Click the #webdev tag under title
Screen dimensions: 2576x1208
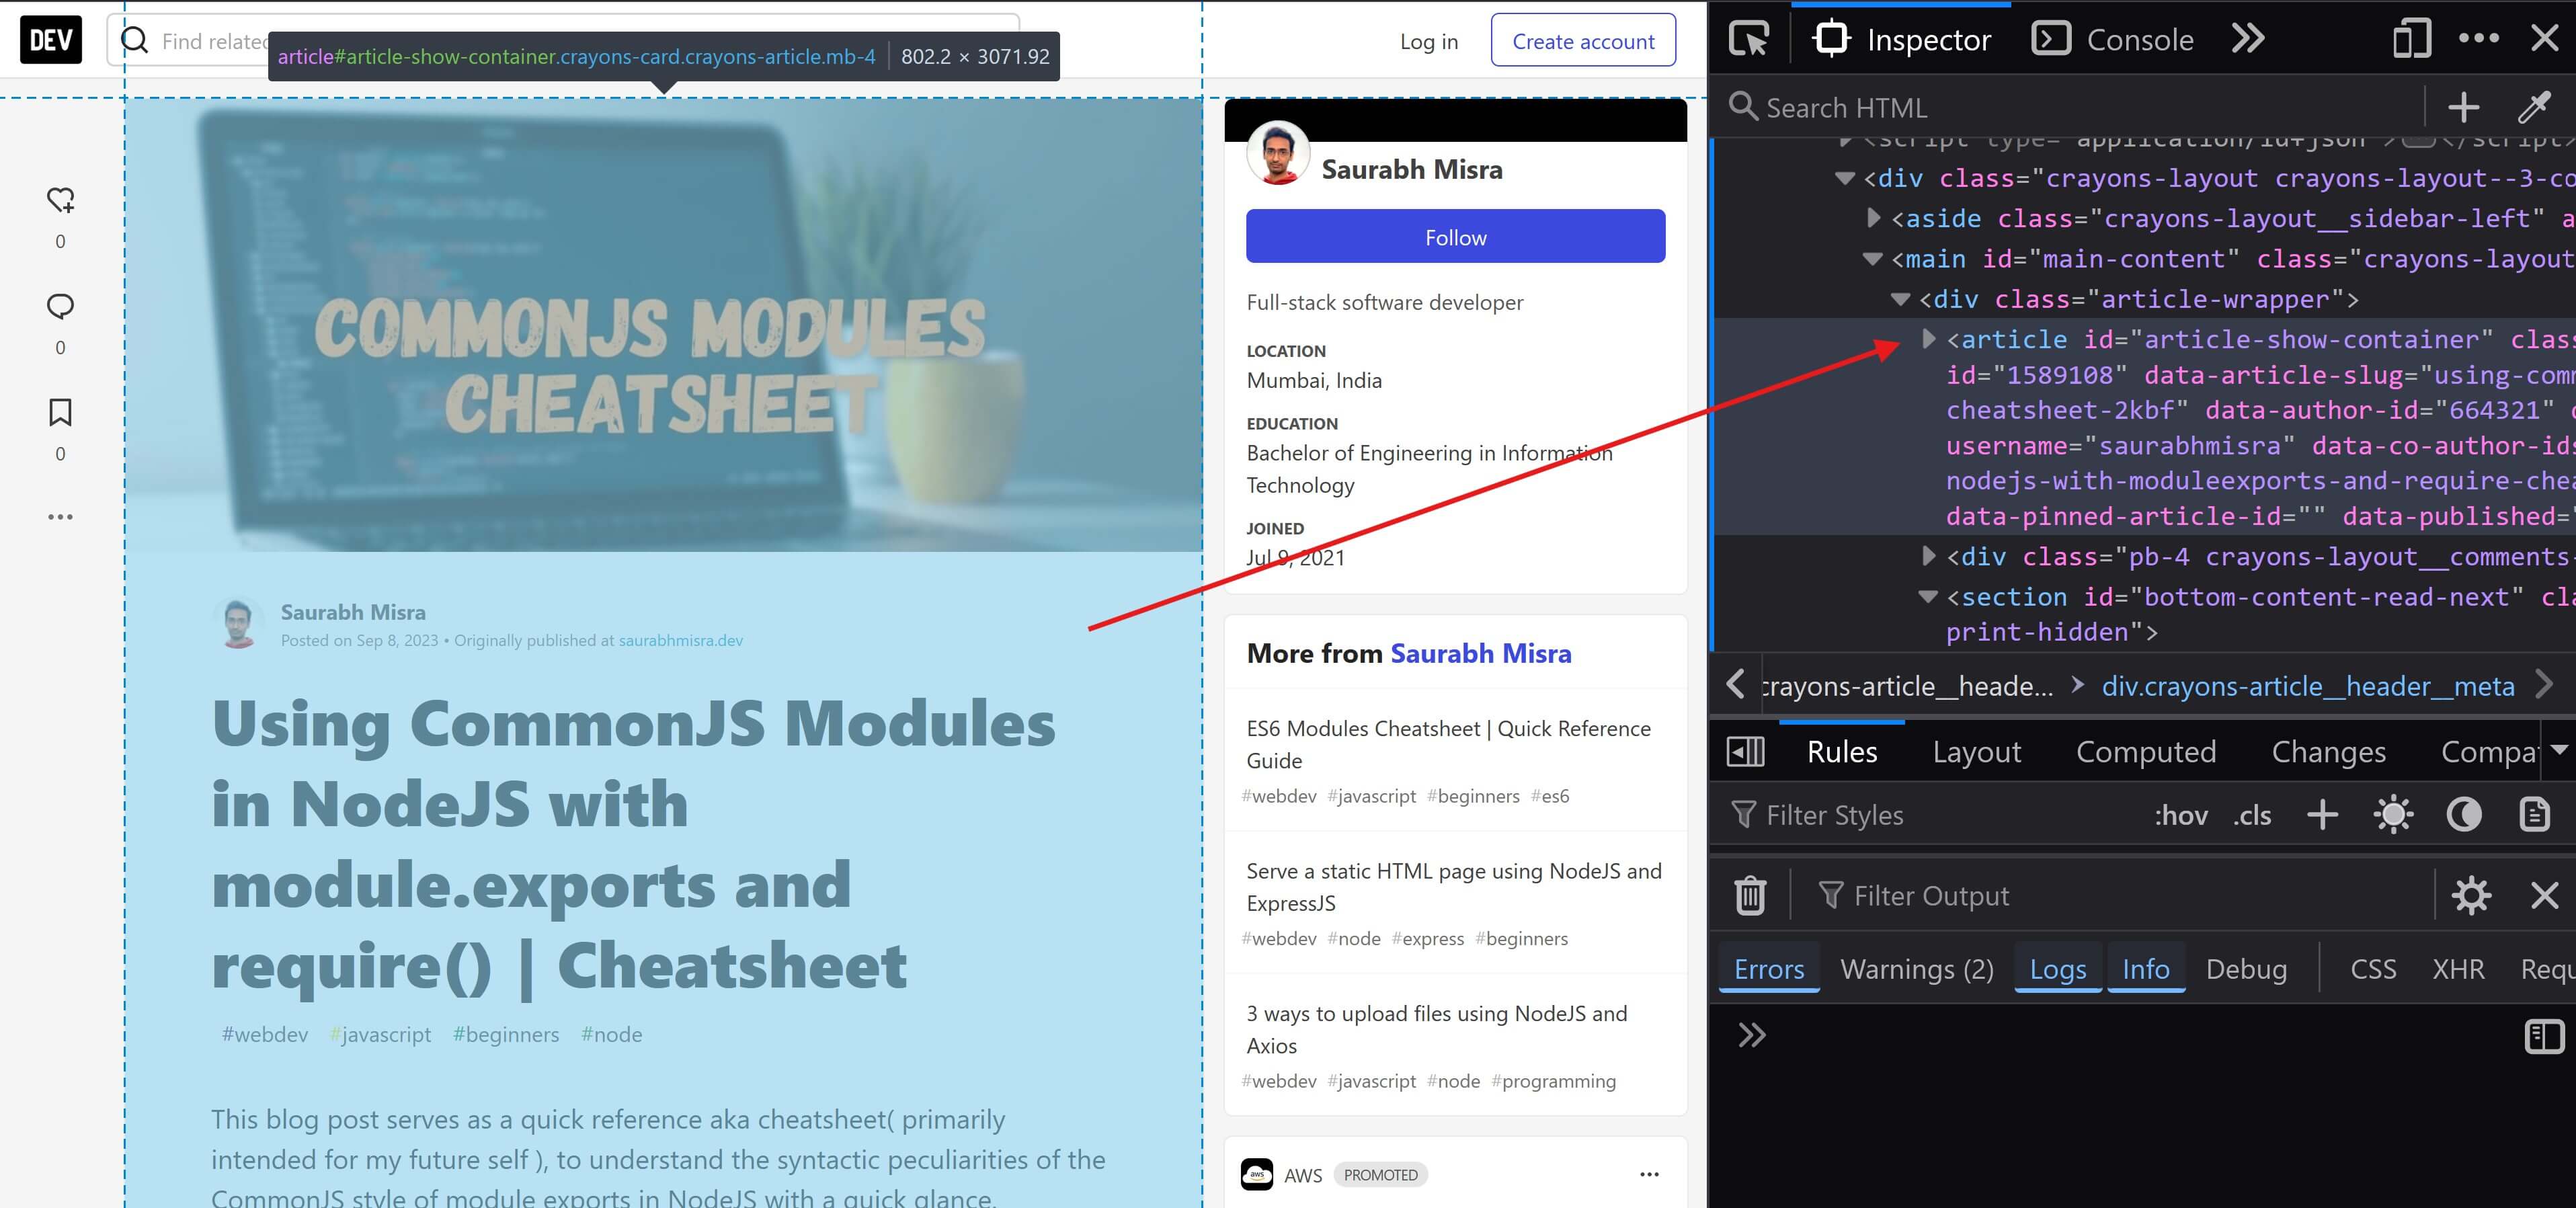pyautogui.click(x=264, y=1034)
